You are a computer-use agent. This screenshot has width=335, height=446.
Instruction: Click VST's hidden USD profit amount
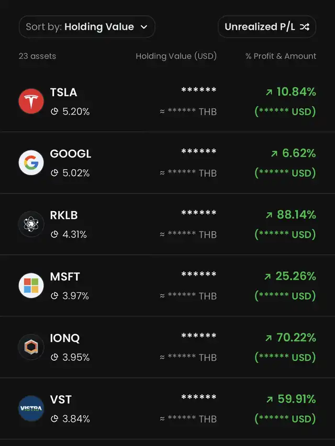(x=285, y=419)
